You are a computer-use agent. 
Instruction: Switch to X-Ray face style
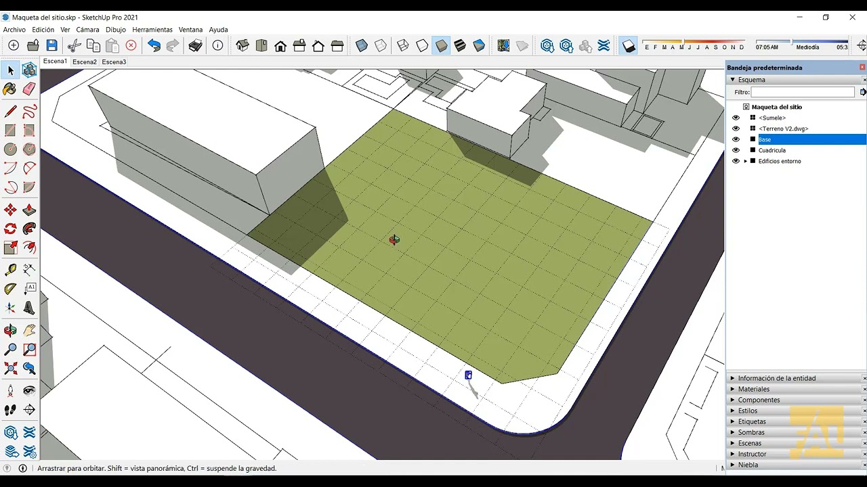point(362,46)
